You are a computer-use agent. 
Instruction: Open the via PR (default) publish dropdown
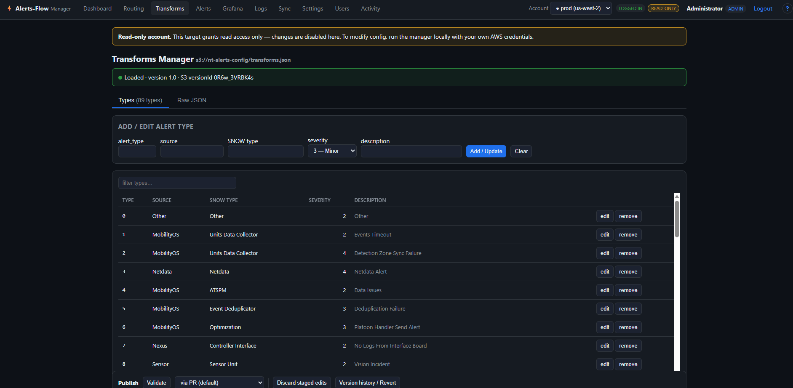[x=219, y=383]
